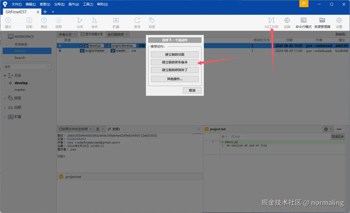Click 建立新的修复补丁 button
Image resolution: width=350 pixels, height=213 pixels.
pyautogui.click(x=175, y=70)
